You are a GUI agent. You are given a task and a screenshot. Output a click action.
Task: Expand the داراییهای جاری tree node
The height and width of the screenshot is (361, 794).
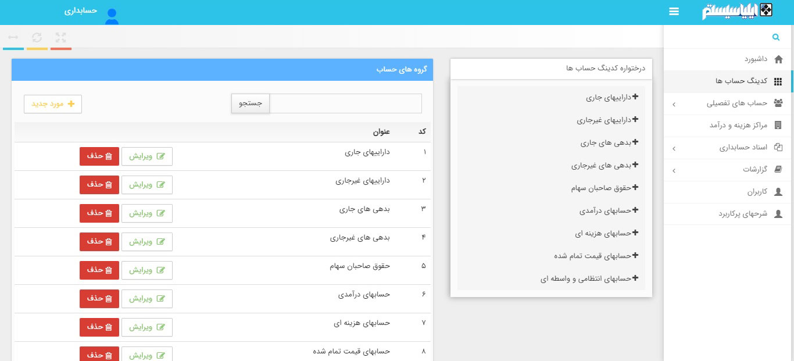pyautogui.click(x=636, y=97)
